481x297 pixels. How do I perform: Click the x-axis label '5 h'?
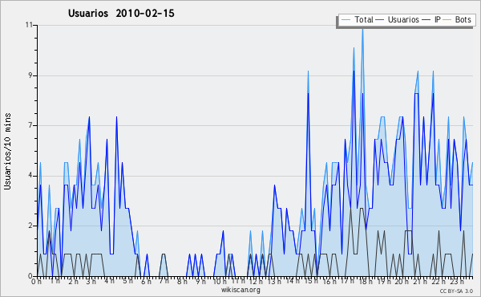tap(128, 281)
